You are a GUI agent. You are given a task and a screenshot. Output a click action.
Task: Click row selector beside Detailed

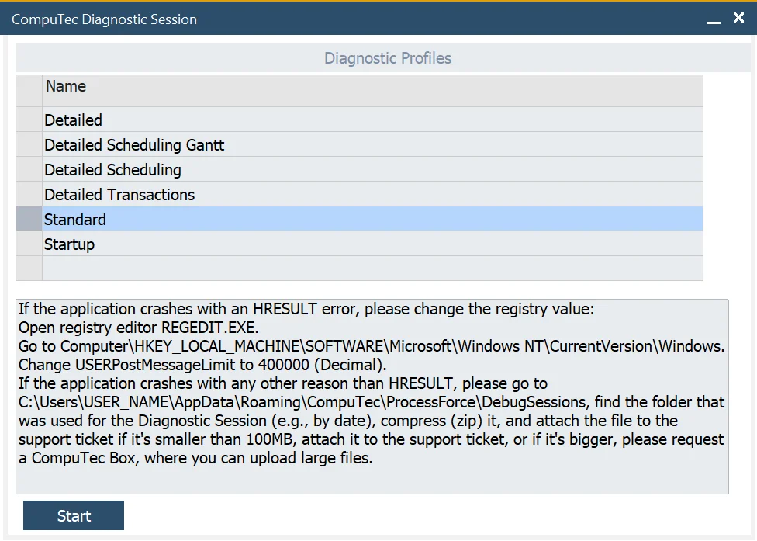[29, 120]
